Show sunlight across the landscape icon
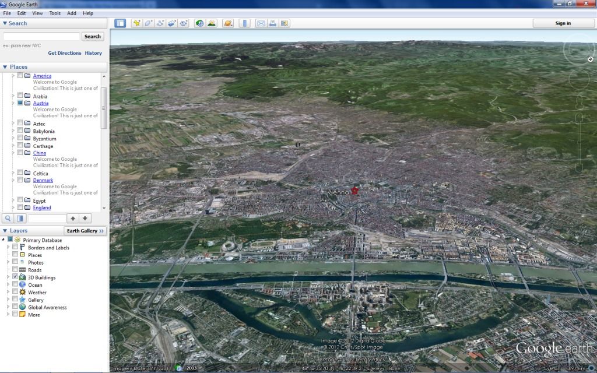 (x=211, y=23)
